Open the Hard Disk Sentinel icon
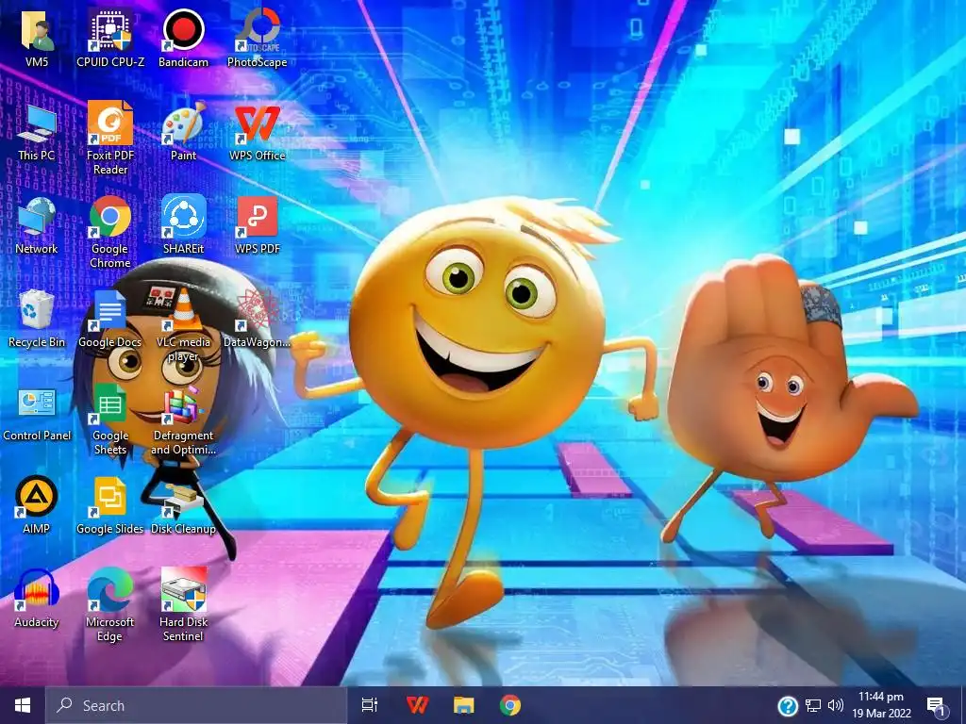This screenshot has width=966, height=724. (184, 605)
